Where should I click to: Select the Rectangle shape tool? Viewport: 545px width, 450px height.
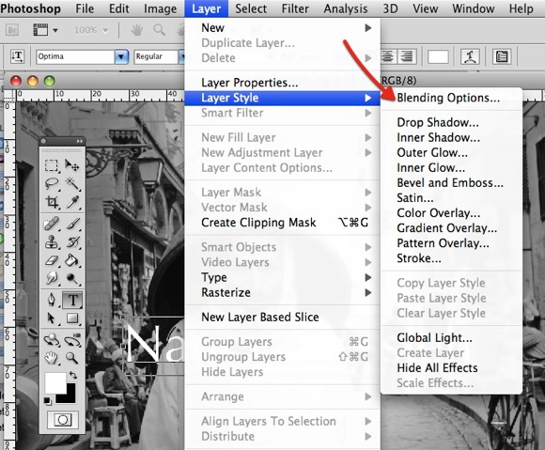tap(72, 318)
